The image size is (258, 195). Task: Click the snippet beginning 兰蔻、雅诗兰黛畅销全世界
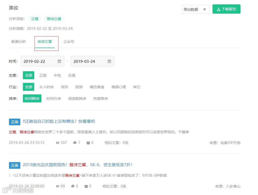(99, 132)
